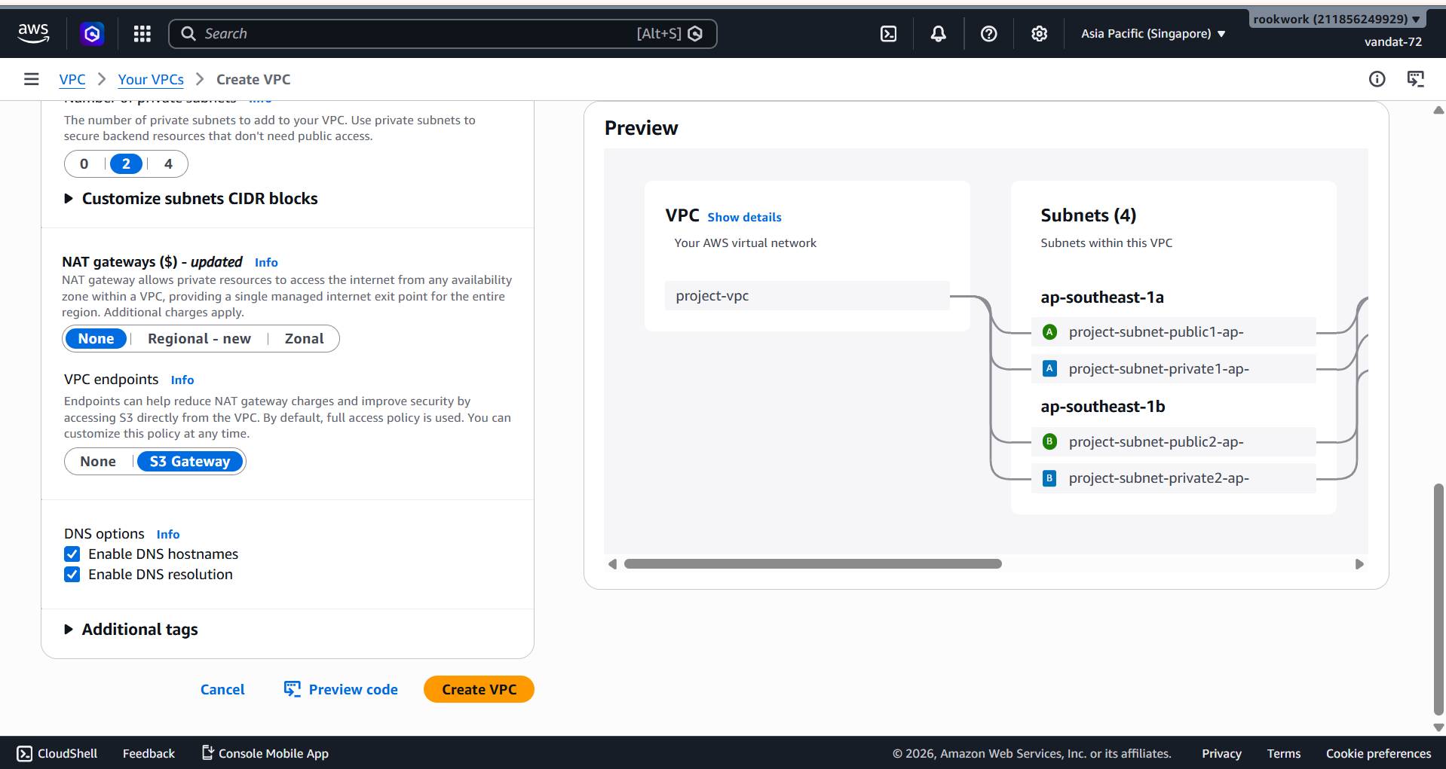Open Info link for VPC endpoints
Screen dimensions: 1446x769
[x=182, y=380]
